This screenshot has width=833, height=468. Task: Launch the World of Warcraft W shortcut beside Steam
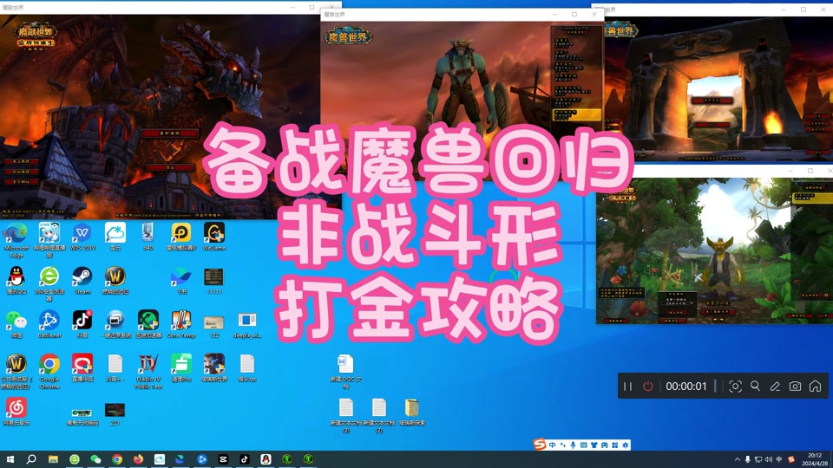click(115, 281)
